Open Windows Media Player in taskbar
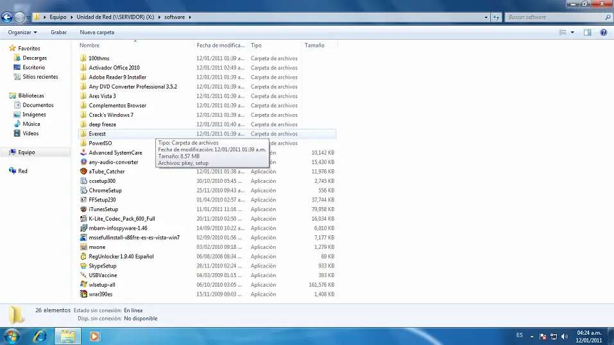This screenshot has width=614, height=345. (x=95, y=336)
